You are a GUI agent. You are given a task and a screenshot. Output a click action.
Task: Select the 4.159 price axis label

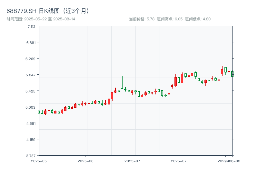[x=31, y=139]
